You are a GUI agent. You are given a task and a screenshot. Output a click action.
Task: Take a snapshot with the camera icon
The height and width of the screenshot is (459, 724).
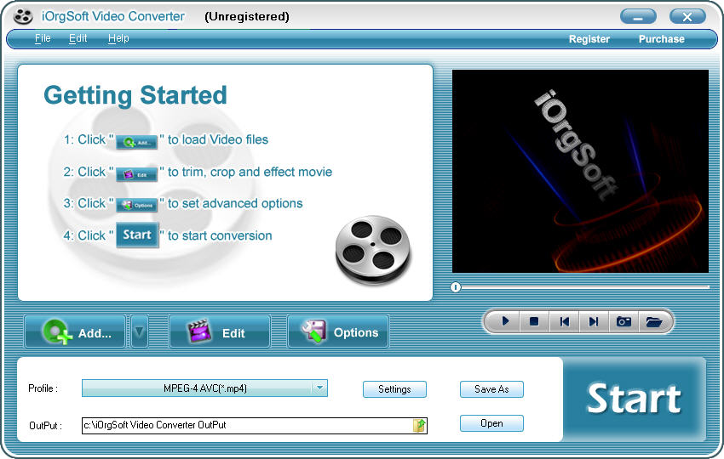624,321
